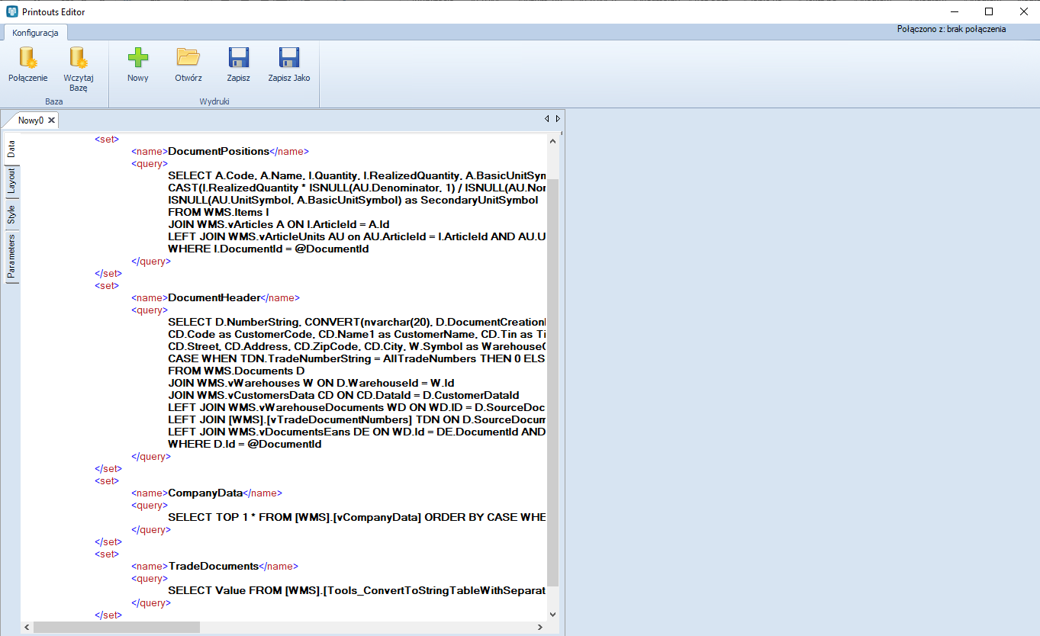Click the DocumentHeader name text
The height and width of the screenshot is (636, 1040).
click(x=214, y=297)
